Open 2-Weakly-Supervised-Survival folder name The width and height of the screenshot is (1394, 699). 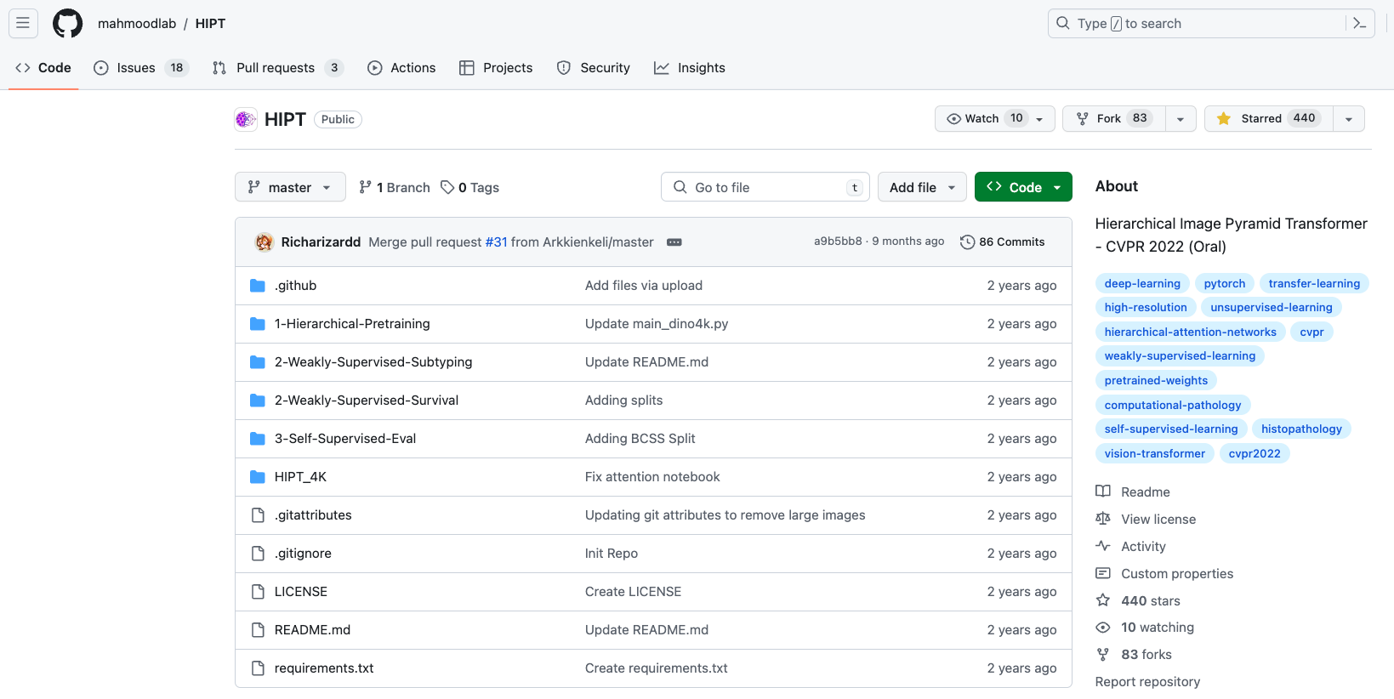click(367, 401)
